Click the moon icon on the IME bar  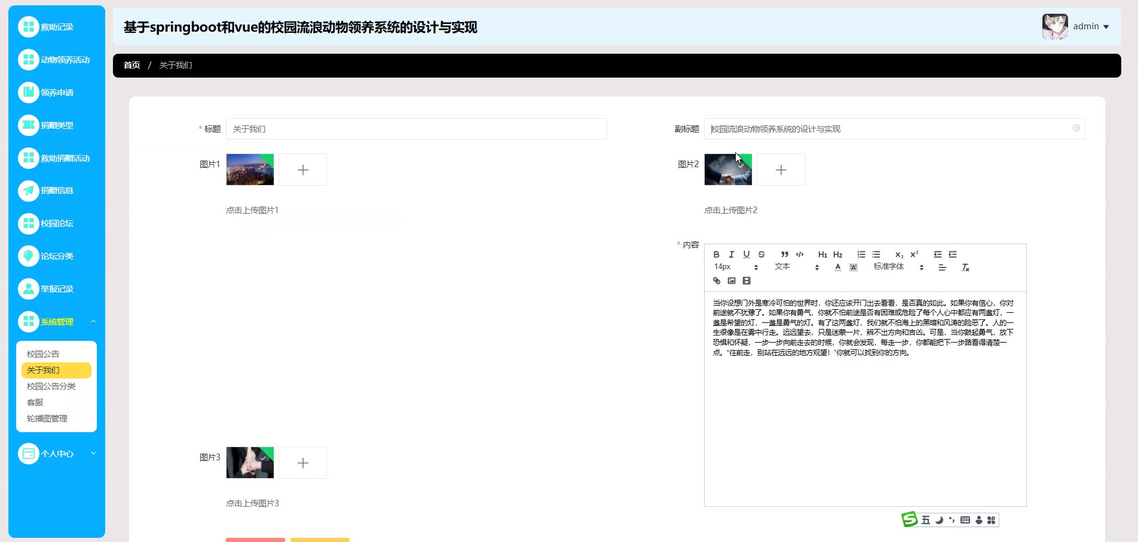click(x=939, y=520)
